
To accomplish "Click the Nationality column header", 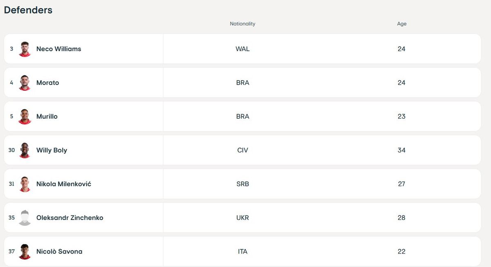I will tap(242, 24).
